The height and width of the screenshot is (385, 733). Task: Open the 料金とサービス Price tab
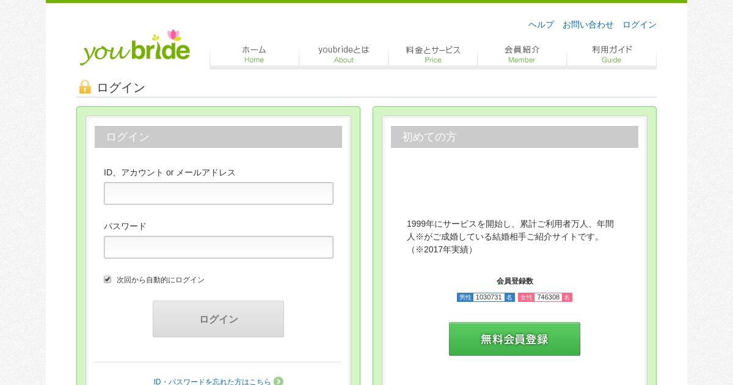tap(433, 55)
